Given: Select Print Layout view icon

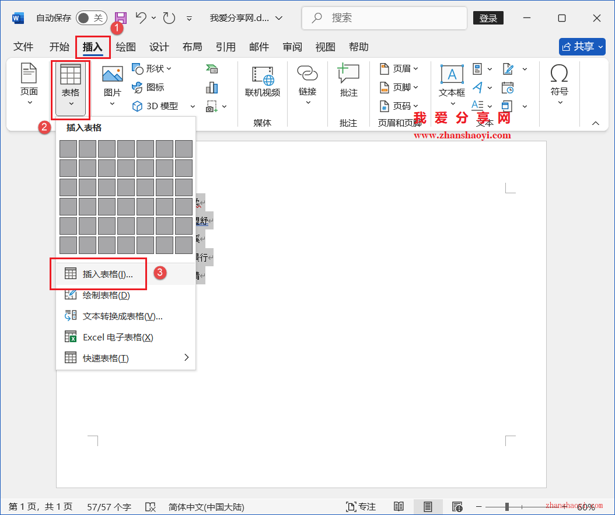Looking at the screenshot, I should click(428, 507).
